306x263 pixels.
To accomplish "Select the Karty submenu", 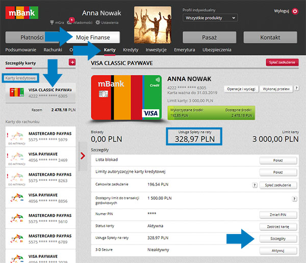I will [x=110, y=50].
